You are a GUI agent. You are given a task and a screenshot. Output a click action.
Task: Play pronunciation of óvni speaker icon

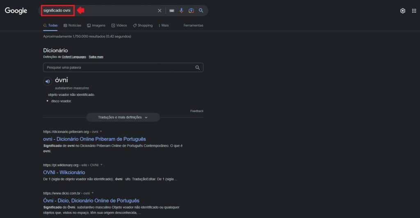pos(48,82)
